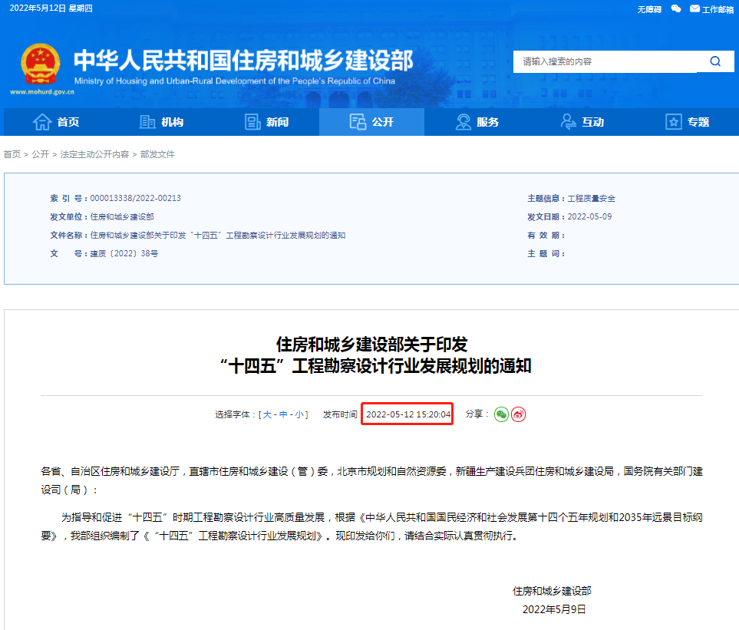
Task: Click the 机构 building icon
Action: (147, 122)
